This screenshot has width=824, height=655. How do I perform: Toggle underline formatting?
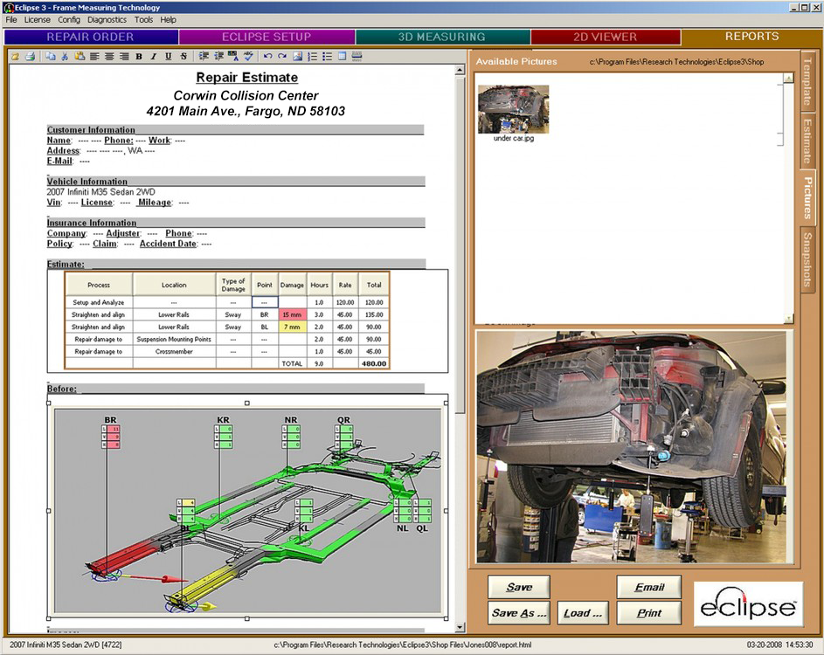[x=168, y=57]
